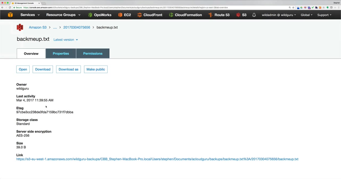Go to Amazon S3 breadcrumb link
This screenshot has width=341, height=192.
tap(38, 27)
